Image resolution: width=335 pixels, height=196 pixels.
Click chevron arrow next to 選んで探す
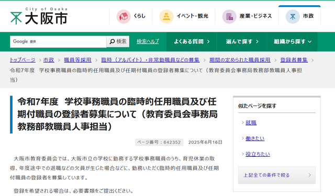pos(257,42)
